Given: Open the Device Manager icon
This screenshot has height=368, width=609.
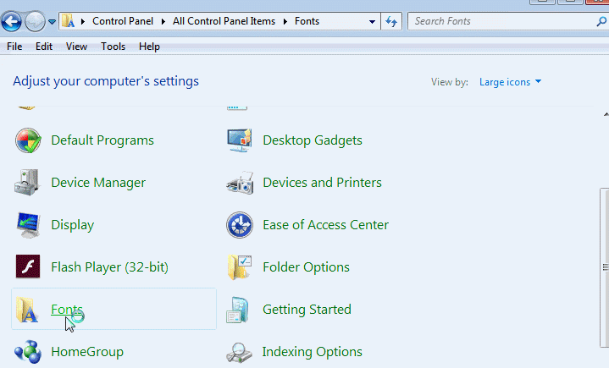Looking at the screenshot, I should [28, 183].
